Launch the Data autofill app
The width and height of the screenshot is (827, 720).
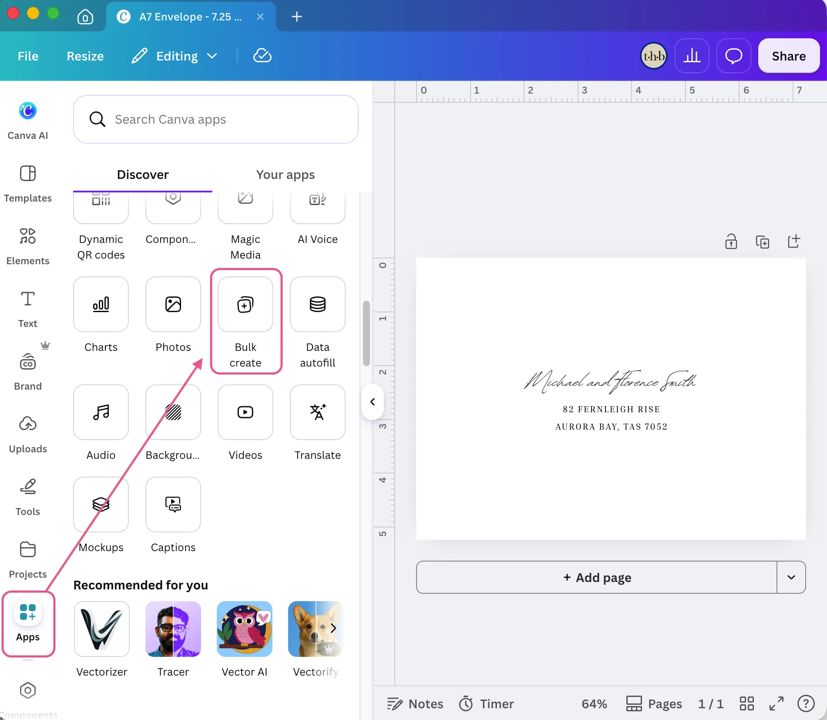[318, 323]
